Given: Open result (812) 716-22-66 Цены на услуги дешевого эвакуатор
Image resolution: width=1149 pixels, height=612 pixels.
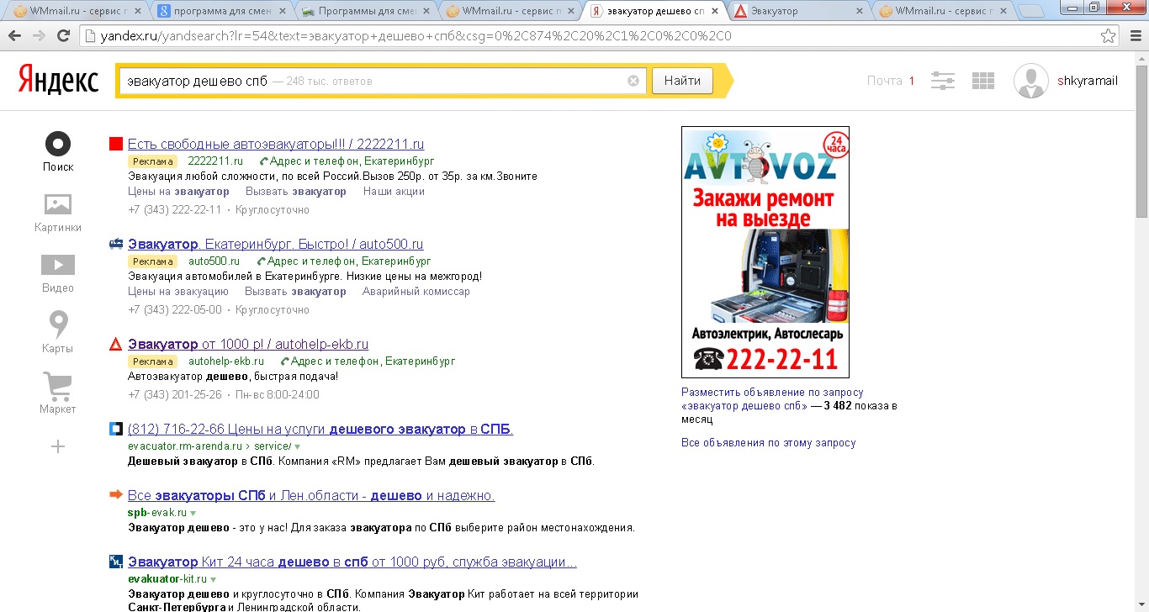Looking at the screenshot, I should click(x=320, y=429).
